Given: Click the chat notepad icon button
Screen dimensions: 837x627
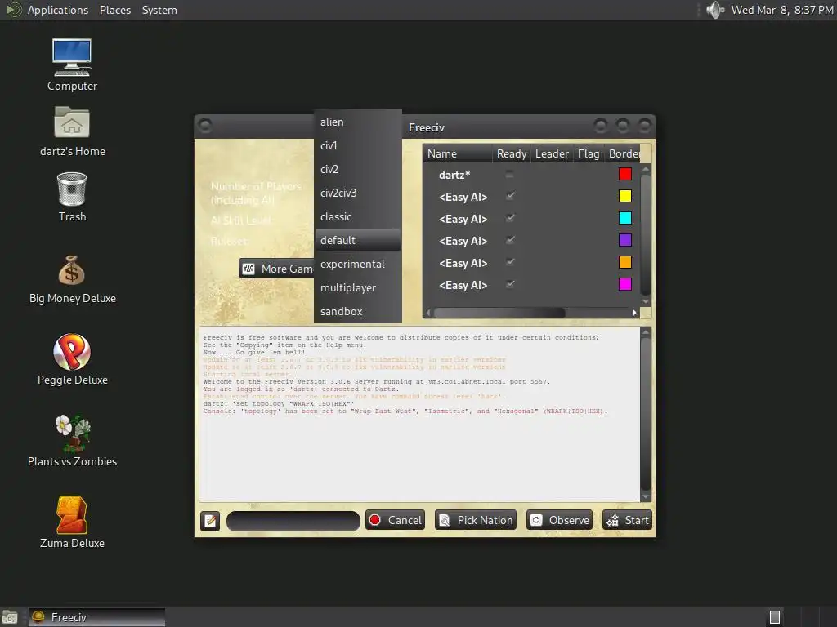Looking at the screenshot, I should tap(210, 520).
